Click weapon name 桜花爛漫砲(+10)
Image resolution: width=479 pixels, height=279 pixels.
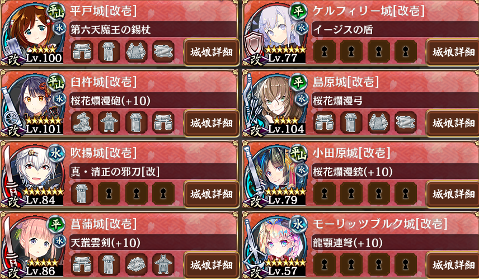coord(111,101)
